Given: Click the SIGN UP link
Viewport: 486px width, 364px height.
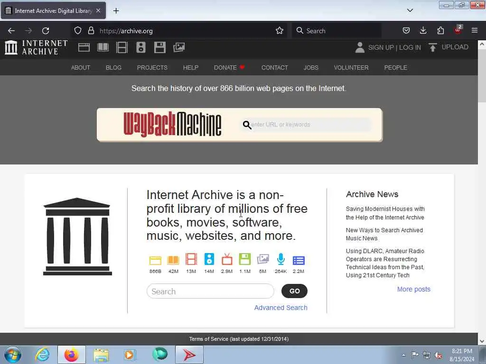Looking at the screenshot, I should coord(381,48).
